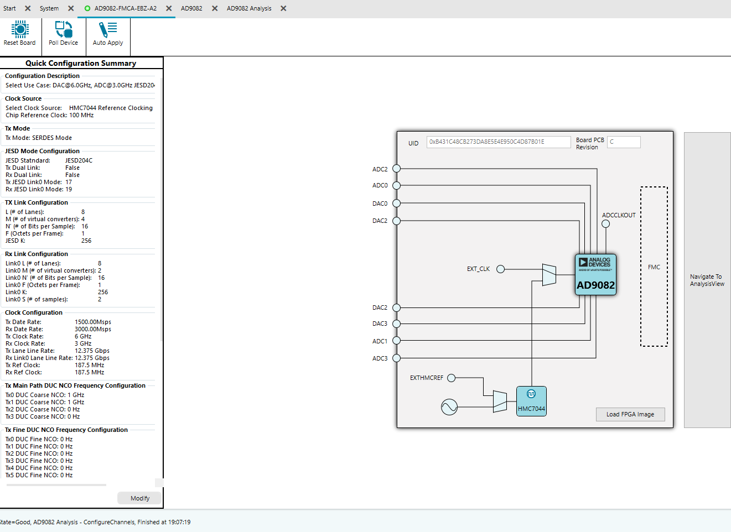The image size is (731, 532).
Task: Click Navigate To AnalysisView panel
Action: 707,280
